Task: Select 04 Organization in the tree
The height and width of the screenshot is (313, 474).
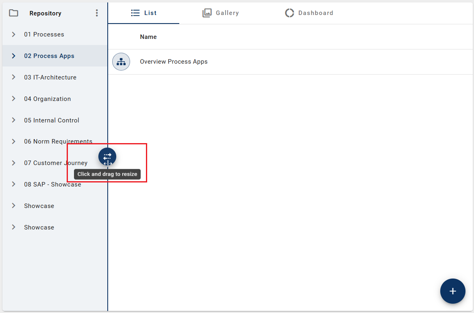Action: pos(48,99)
